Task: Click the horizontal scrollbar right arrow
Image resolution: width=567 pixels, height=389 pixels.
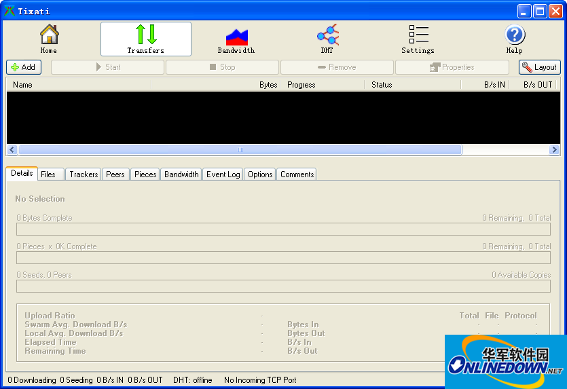Action: coord(555,150)
